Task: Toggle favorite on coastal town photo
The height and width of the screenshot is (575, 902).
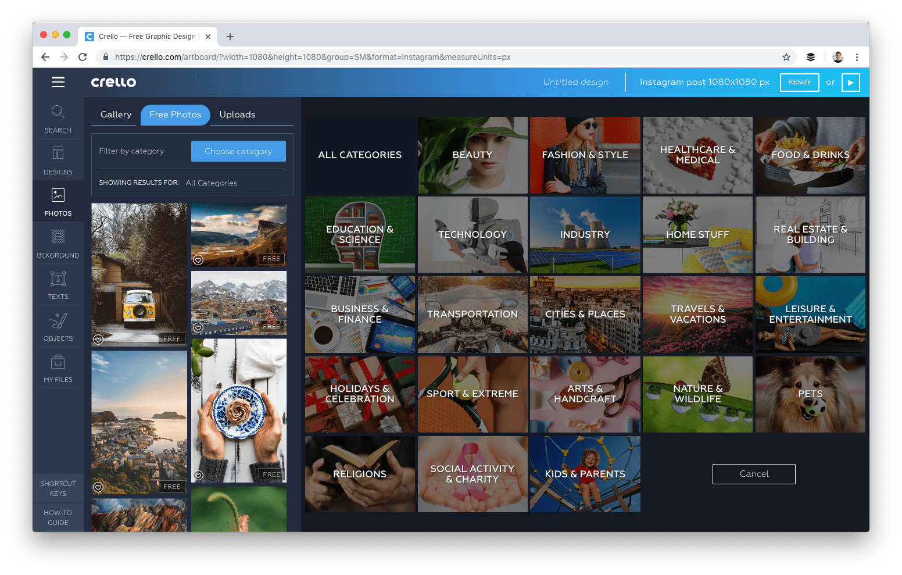Action: point(98,487)
